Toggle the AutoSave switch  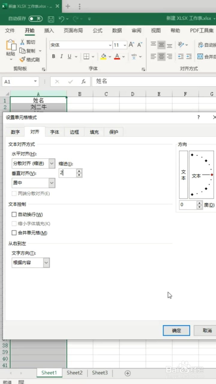(x=36, y=19)
